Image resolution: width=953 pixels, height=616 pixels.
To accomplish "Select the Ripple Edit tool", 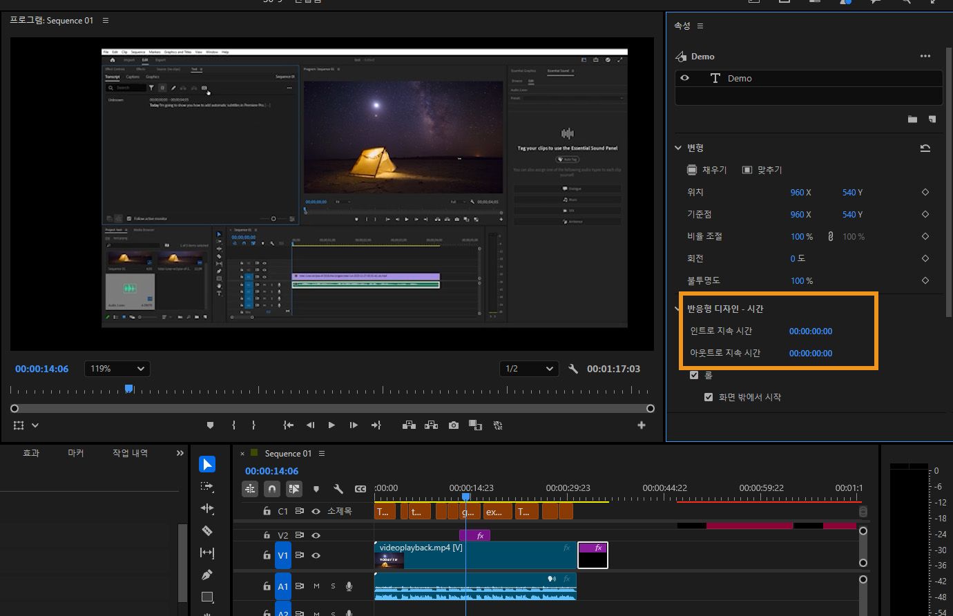I will tap(207, 508).
